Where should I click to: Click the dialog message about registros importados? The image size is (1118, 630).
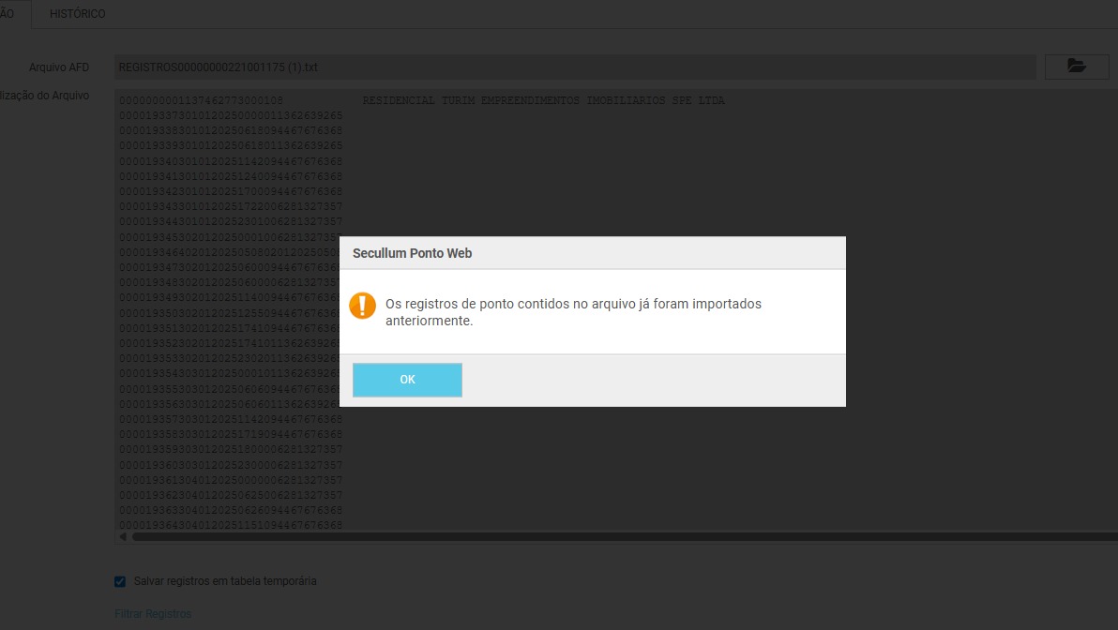click(573, 312)
